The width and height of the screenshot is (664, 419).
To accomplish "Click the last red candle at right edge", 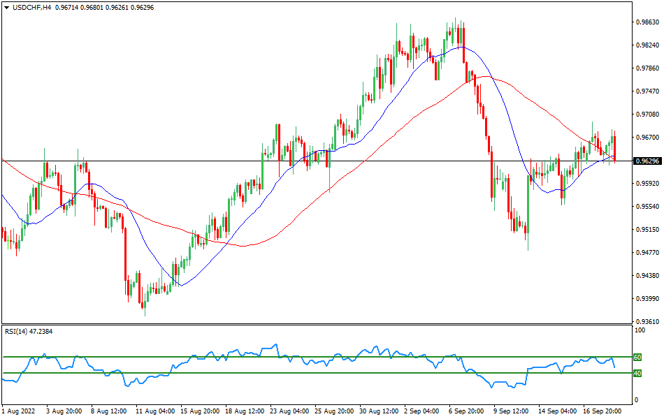I will [x=614, y=148].
